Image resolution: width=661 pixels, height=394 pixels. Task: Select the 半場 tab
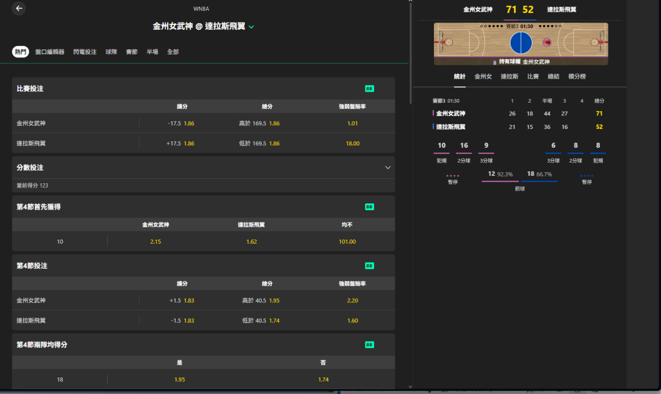pos(152,52)
